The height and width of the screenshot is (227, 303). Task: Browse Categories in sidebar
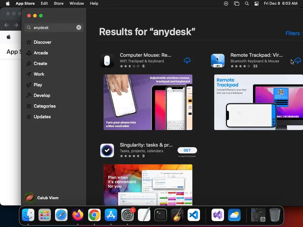tap(44, 106)
